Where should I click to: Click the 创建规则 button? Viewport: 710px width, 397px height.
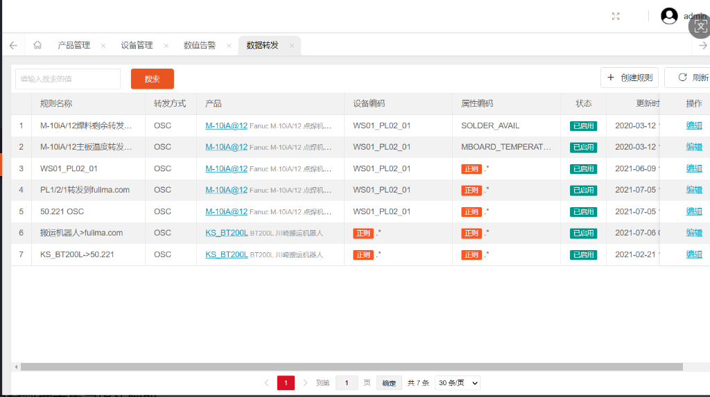(630, 78)
